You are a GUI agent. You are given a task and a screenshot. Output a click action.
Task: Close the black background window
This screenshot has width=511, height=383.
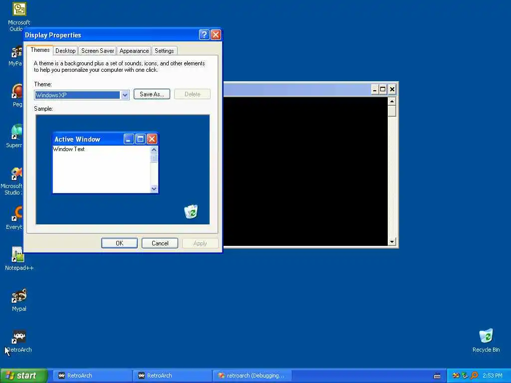tap(392, 90)
